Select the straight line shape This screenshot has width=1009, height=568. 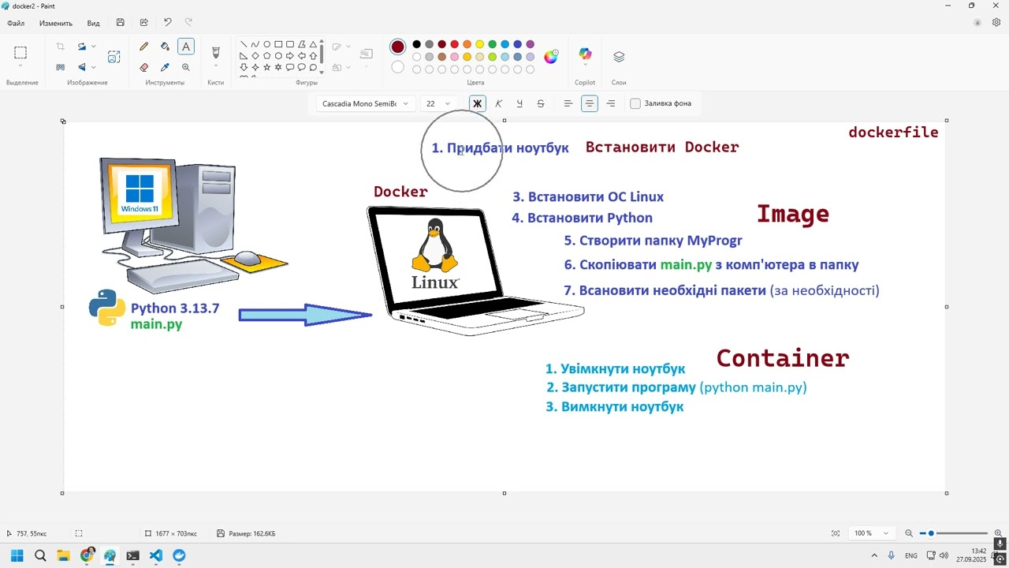click(x=244, y=44)
